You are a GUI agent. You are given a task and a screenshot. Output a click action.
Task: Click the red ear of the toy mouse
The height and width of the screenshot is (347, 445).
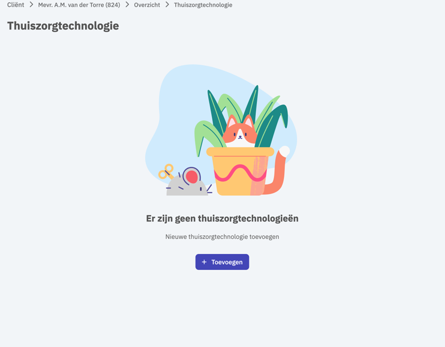(x=192, y=177)
